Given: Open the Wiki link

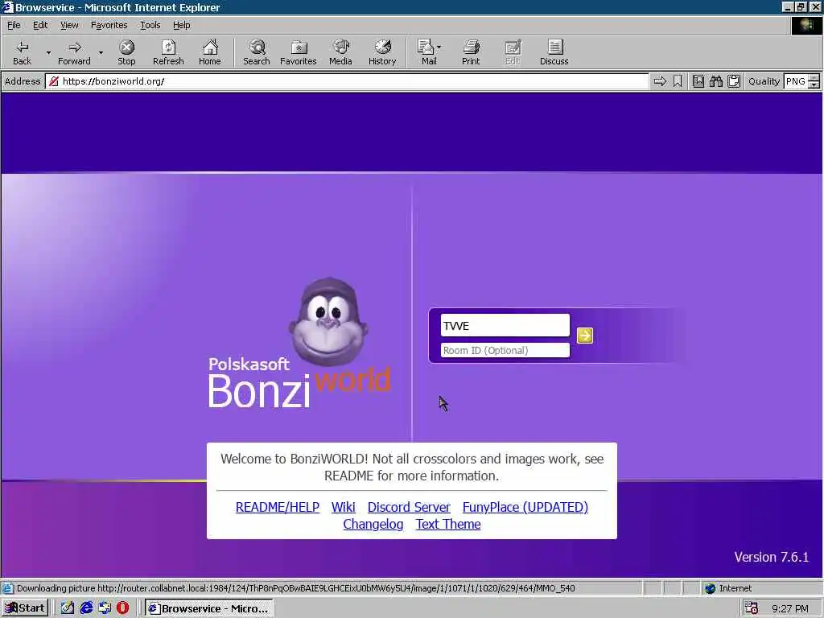Looking at the screenshot, I should pos(343,507).
